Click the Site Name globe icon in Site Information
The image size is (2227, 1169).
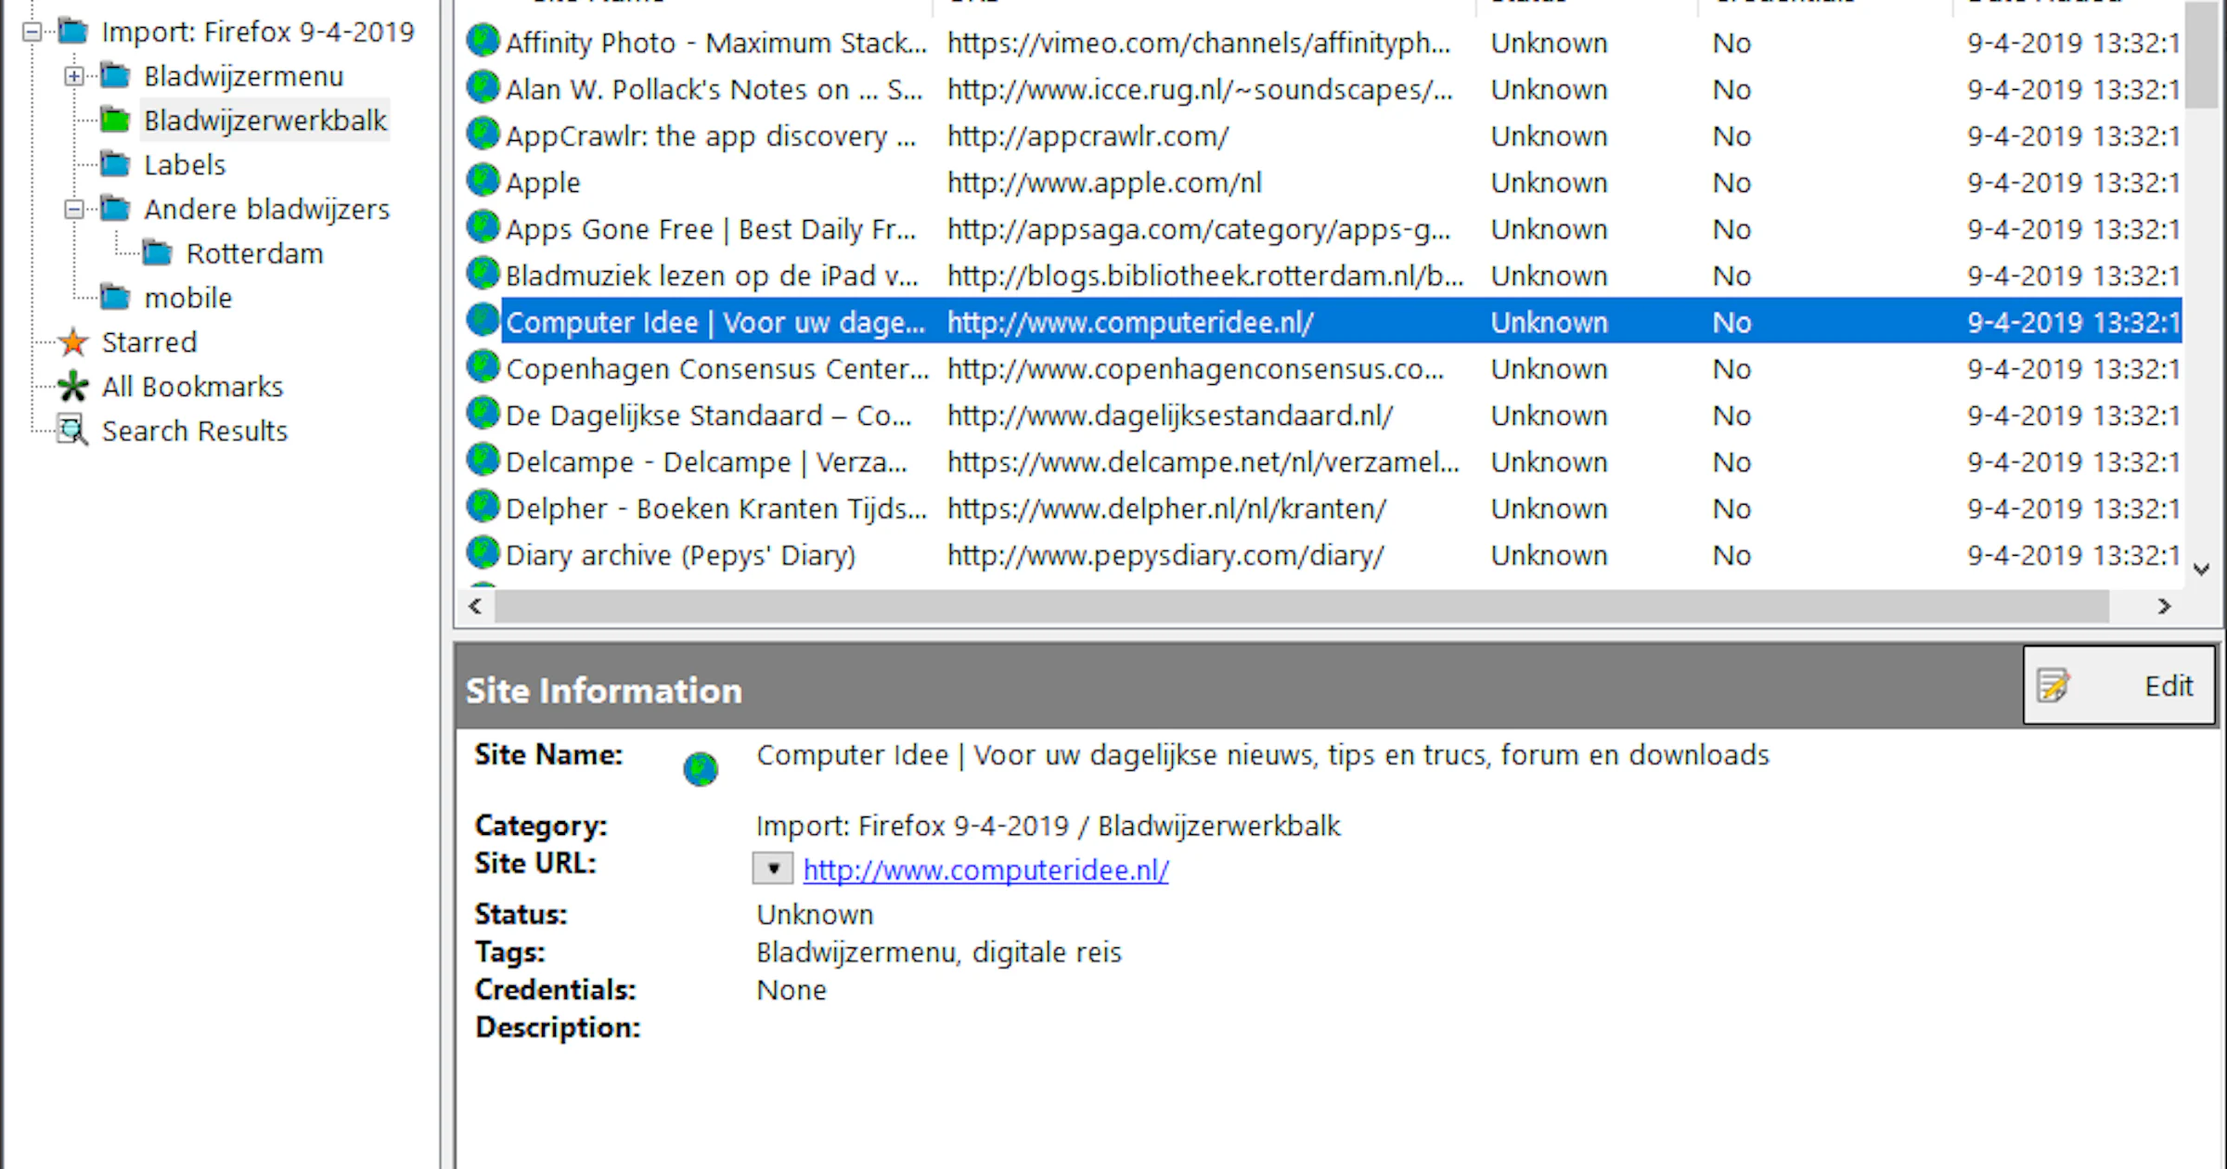pyautogui.click(x=701, y=769)
